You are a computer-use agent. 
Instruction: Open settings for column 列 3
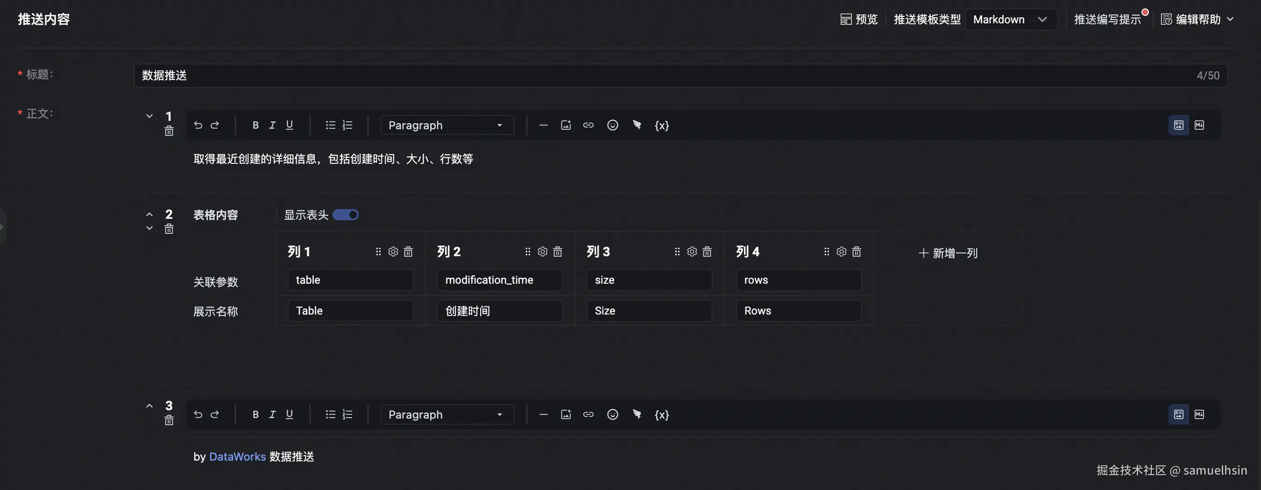pyautogui.click(x=692, y=252)
